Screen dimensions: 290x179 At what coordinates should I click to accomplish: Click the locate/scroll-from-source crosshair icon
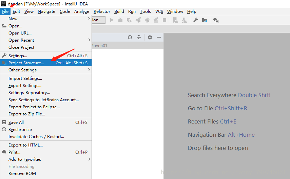[130, 37]
